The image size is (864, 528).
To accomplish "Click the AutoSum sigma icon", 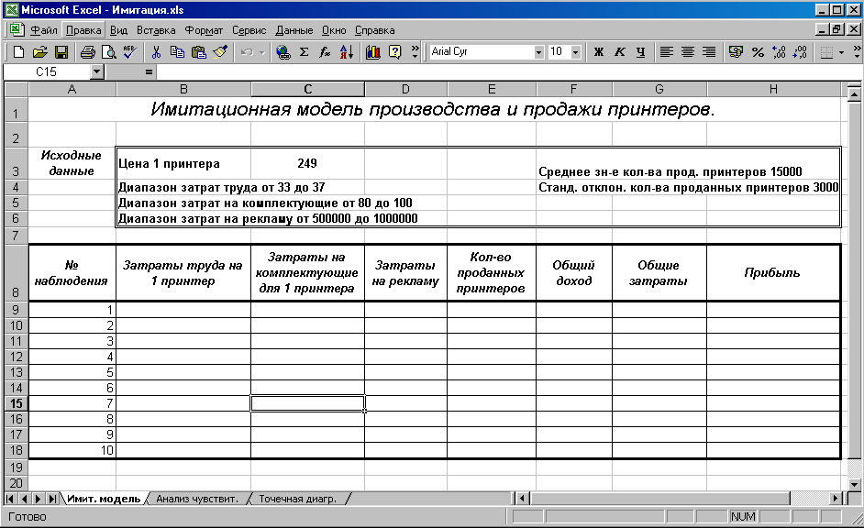I will pyautogui.click(x=305, y=52).
